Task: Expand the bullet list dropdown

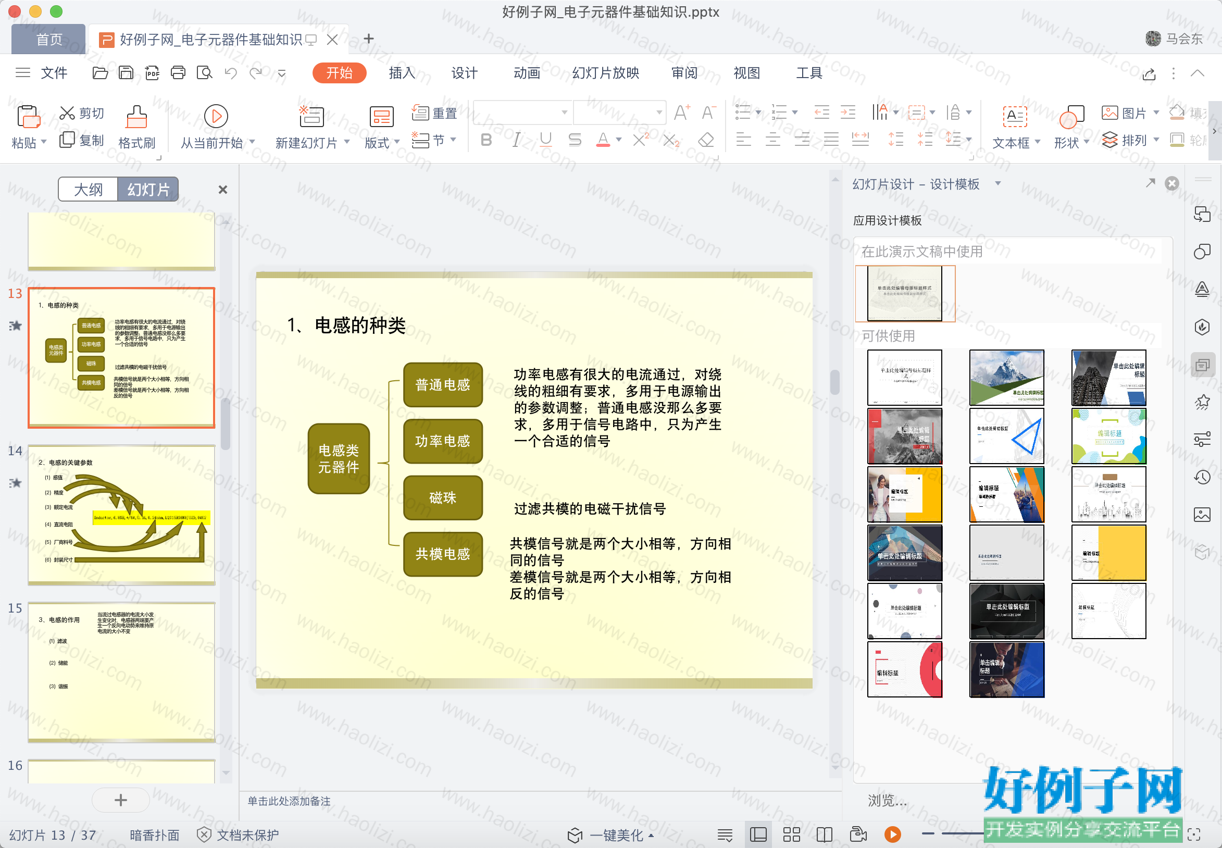Action: [758, 113]
